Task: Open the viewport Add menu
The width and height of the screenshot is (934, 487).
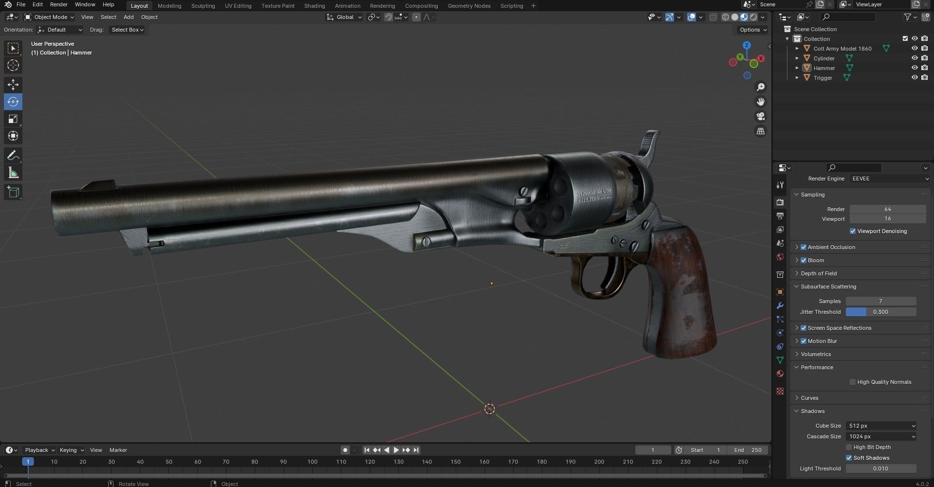Action: pos(129,17)
